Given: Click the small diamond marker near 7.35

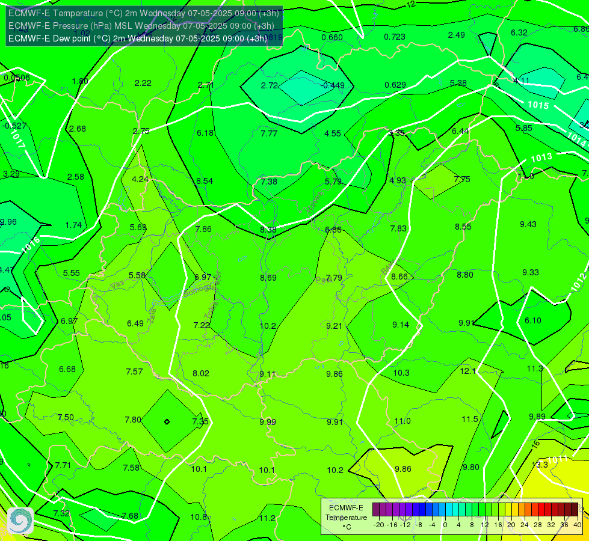Looking at the screenshot, I should pos(167,422).
